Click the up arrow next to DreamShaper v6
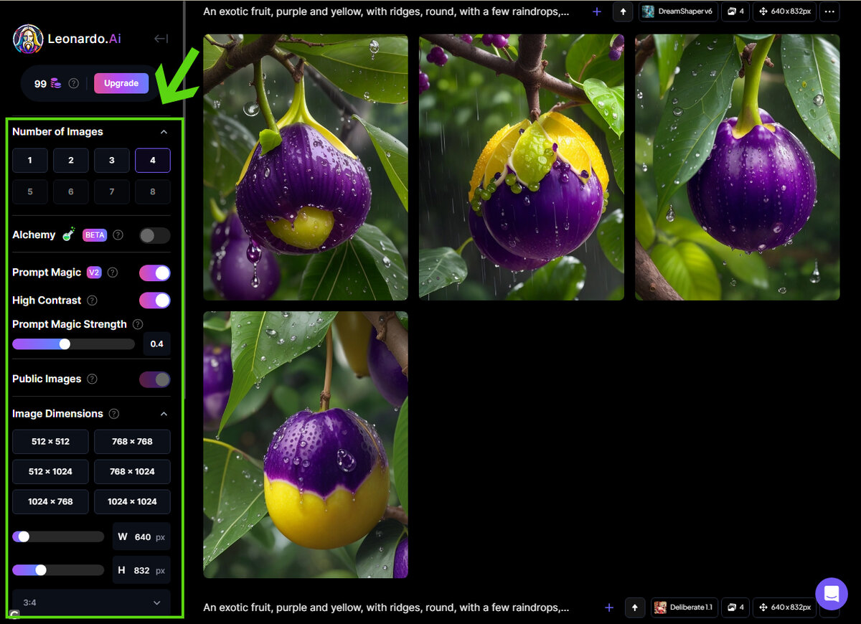The image size is (861, 624). 624,12
